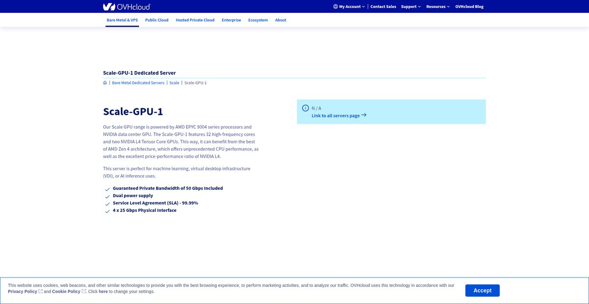Click Service Level Agreement (SLA) - 99.99% text
This screenshot has height=304, width=589.
click(x=156, y=203)
